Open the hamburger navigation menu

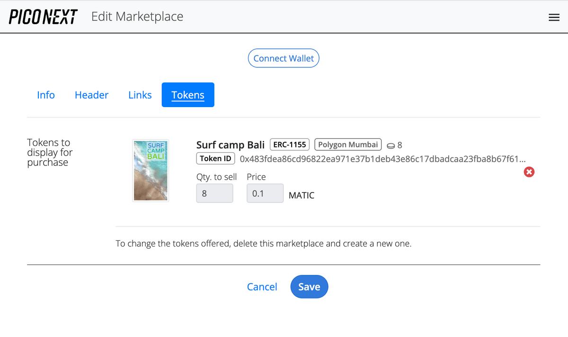tap(554, 17)
